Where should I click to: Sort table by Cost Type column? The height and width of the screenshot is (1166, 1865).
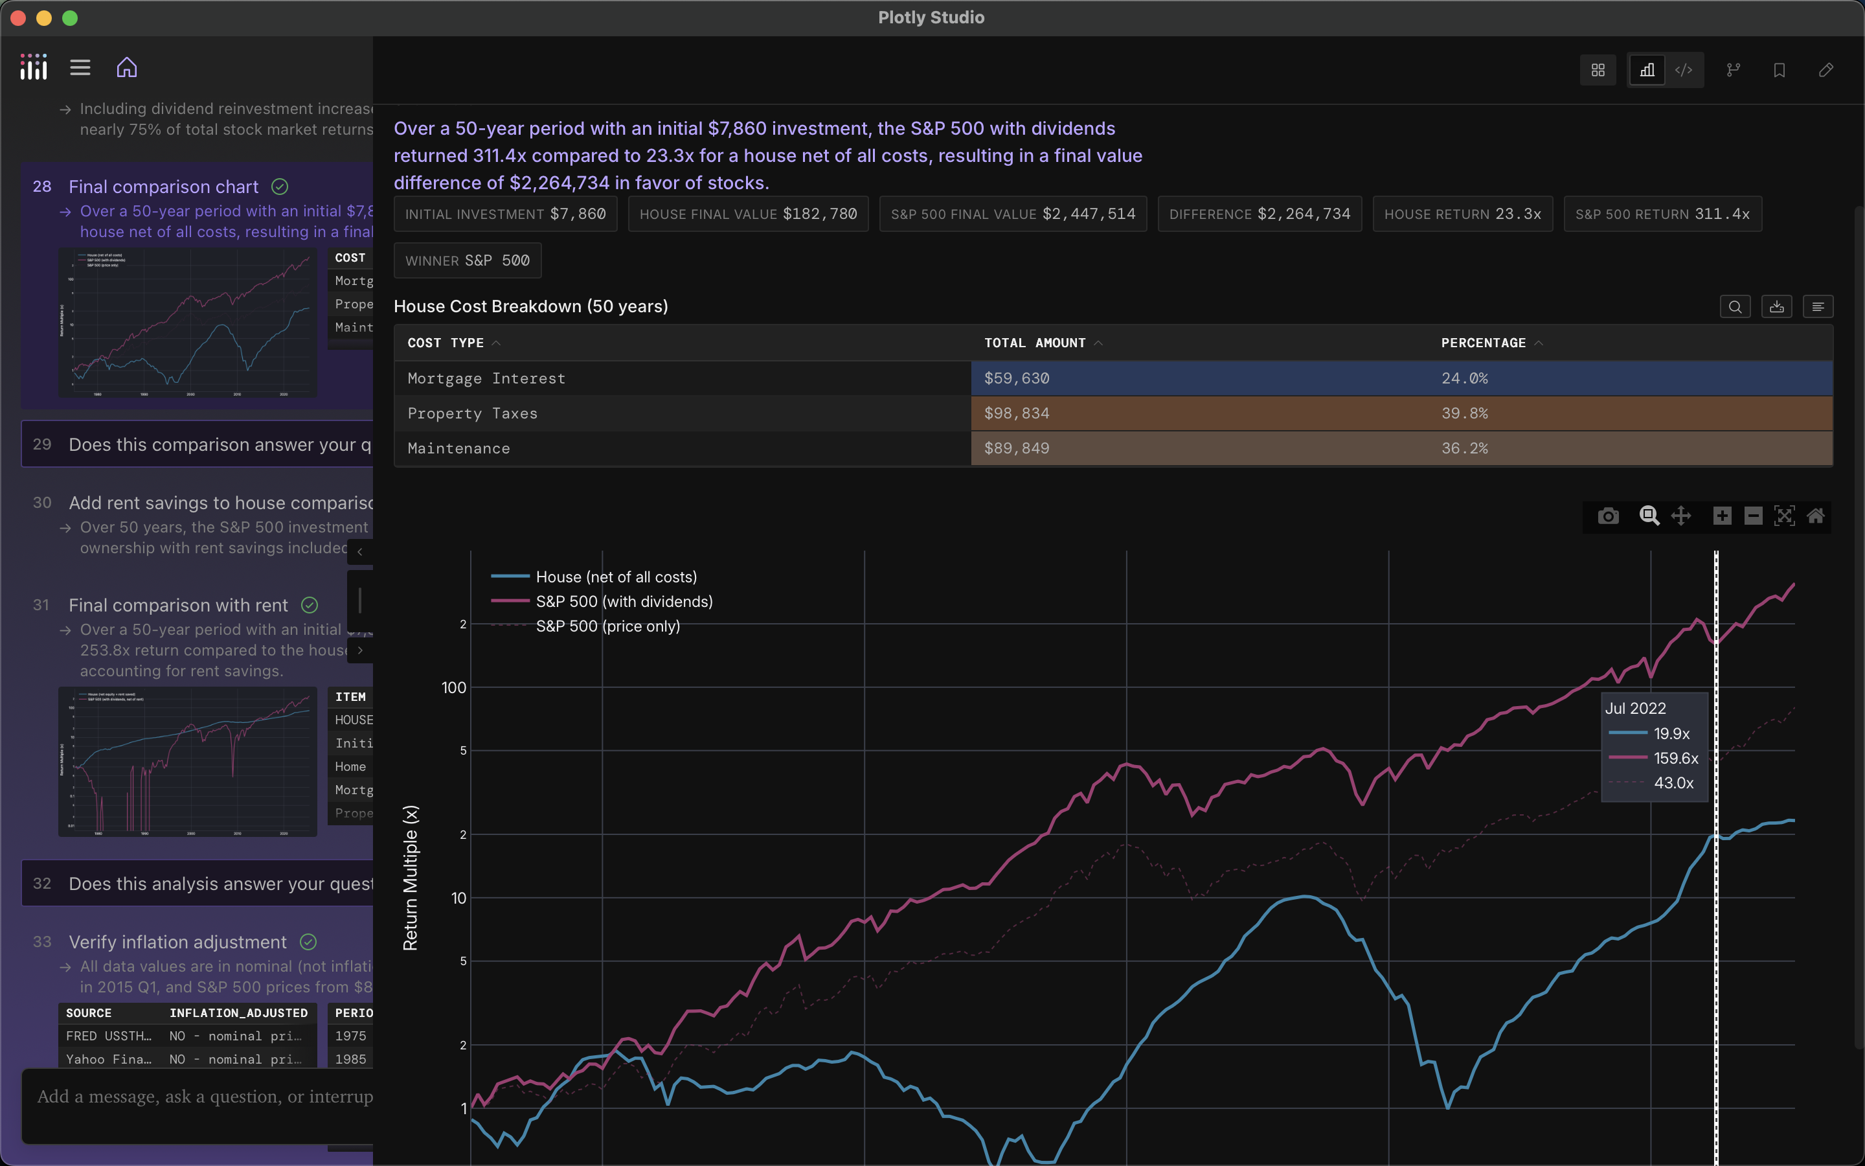pos(453,343)
